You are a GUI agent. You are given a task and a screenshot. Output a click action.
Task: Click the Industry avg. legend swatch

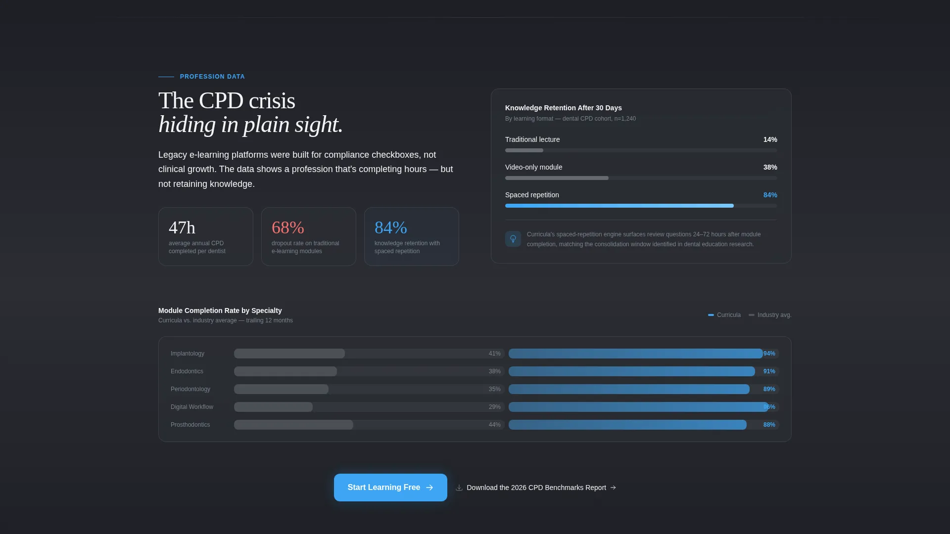(752, 315)
